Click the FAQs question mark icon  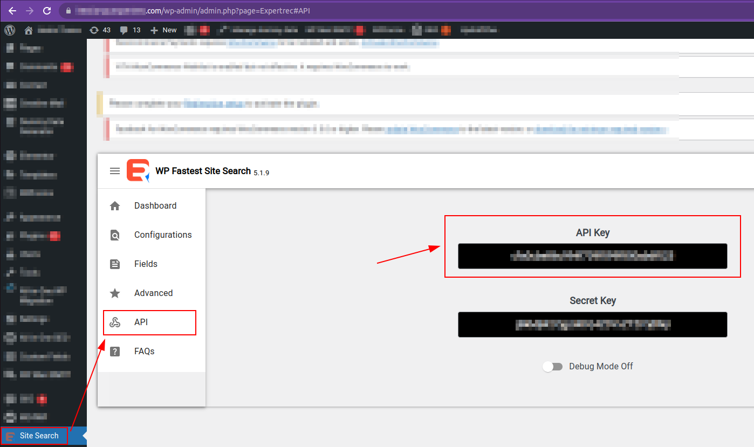[114, 351]
